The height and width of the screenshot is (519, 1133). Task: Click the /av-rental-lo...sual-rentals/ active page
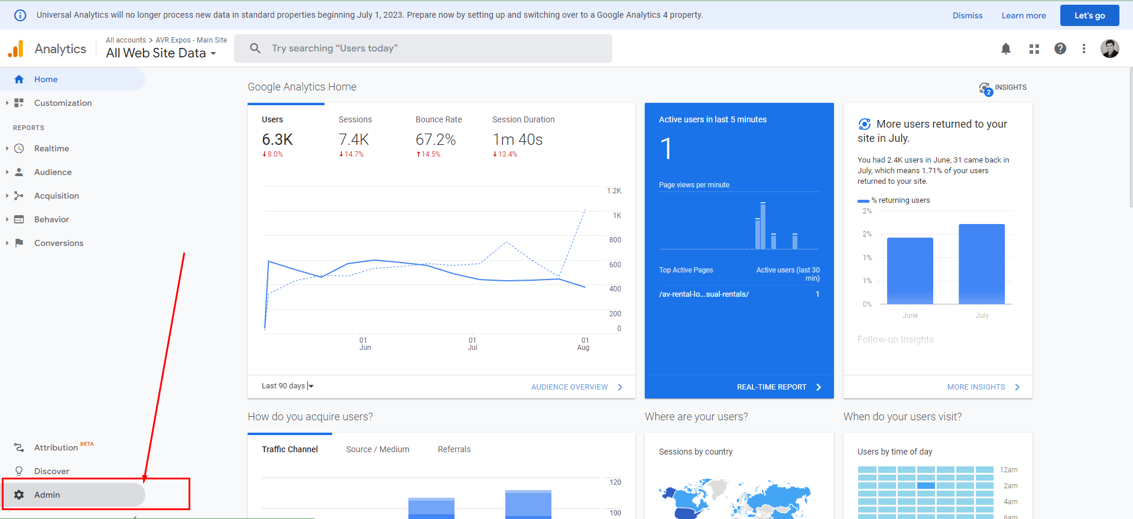pyautogui.click(x=704, y=294)
